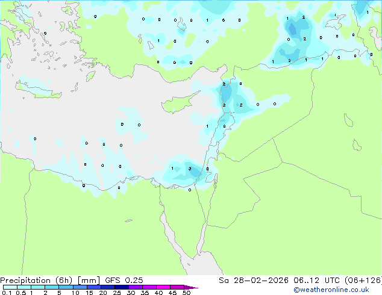This screenshot has height=295, width=382.
Task: Select the 40 to 45 mm magenta swatch
Action: 163,287
